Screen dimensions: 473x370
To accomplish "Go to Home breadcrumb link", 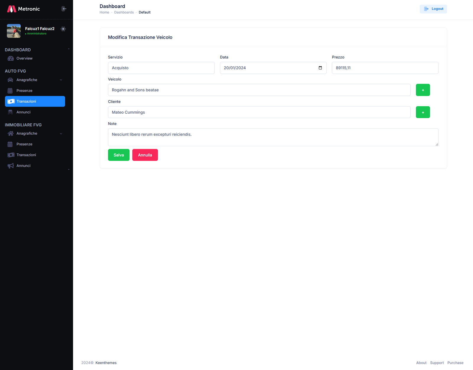I will pos(104,12).
